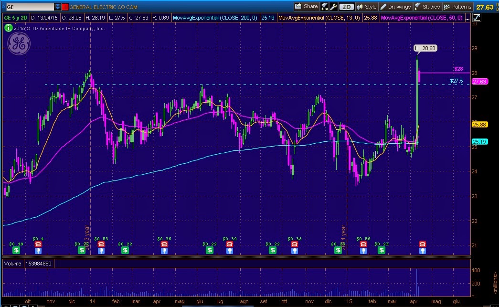Click the earnings phone icon labeled $0.39
Screen dimensions: 499x307
pyautogui.click(x=230, y=244)
